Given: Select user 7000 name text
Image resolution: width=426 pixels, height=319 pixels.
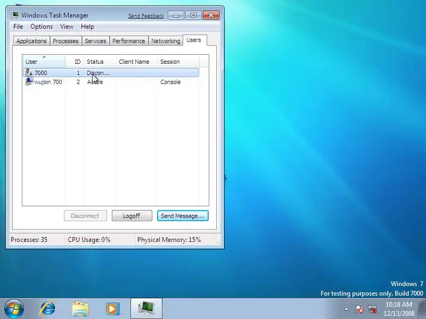Looking at the screenshot, I should click(x=41, y=73).
